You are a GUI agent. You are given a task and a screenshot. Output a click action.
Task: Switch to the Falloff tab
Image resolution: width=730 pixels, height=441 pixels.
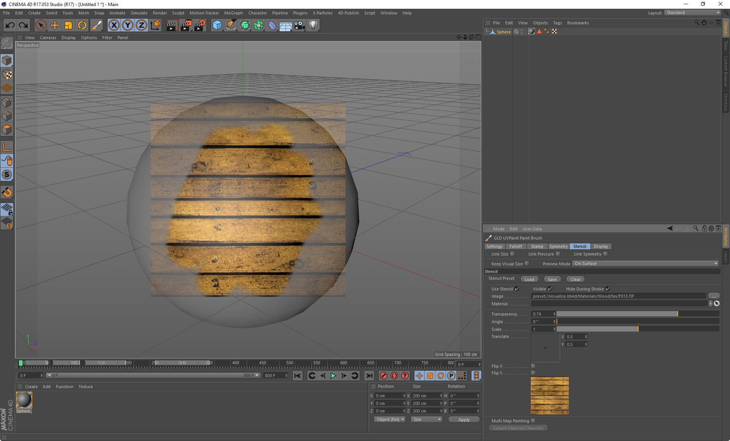[516, 246]
